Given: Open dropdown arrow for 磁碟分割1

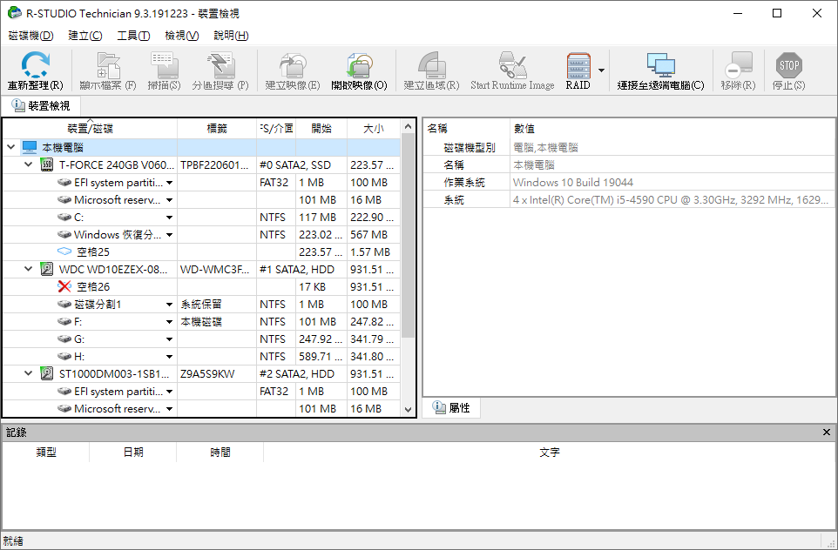Looking at the screenshot, I should pos(169,305).
